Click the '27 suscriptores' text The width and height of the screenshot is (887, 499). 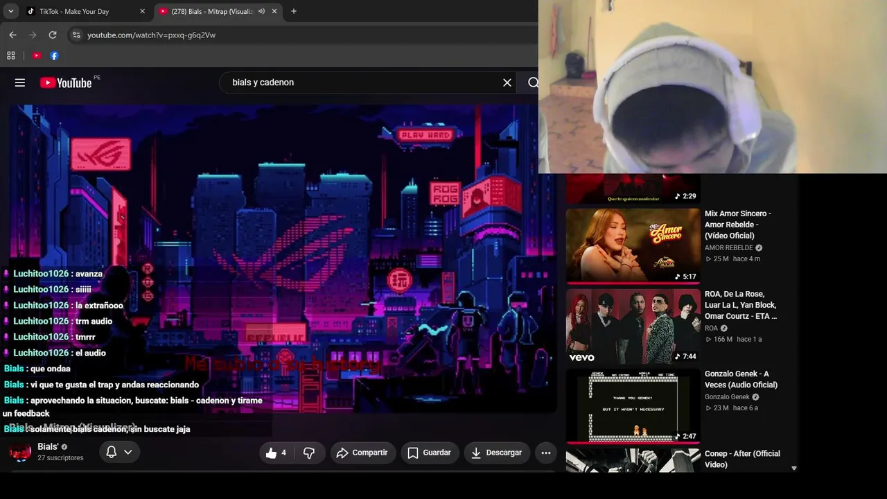[60, 458]
